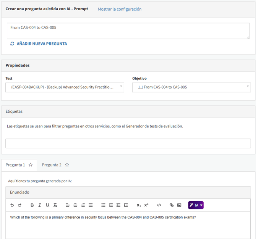Expand the Objetivo dropdown selector
This screenshot has width=256, height=239.
[191, 87]
